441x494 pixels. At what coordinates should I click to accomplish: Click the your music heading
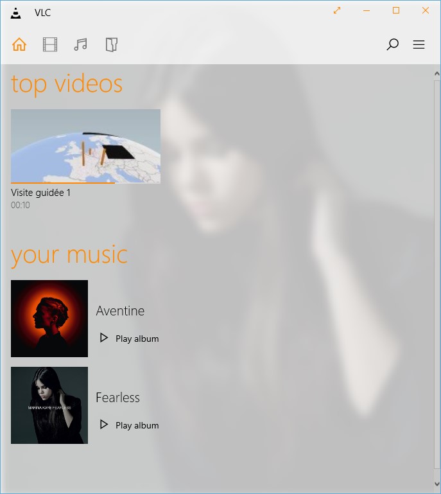point(69,255)
